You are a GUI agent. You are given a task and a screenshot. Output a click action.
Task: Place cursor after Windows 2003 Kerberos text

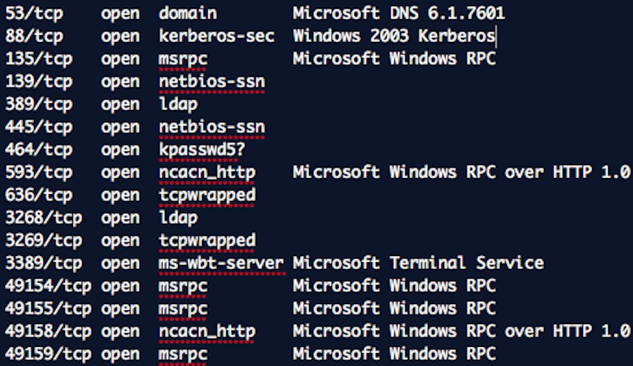pos(496,36)
